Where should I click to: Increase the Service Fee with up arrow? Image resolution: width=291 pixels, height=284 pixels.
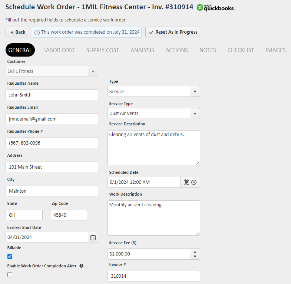(195, 251)
